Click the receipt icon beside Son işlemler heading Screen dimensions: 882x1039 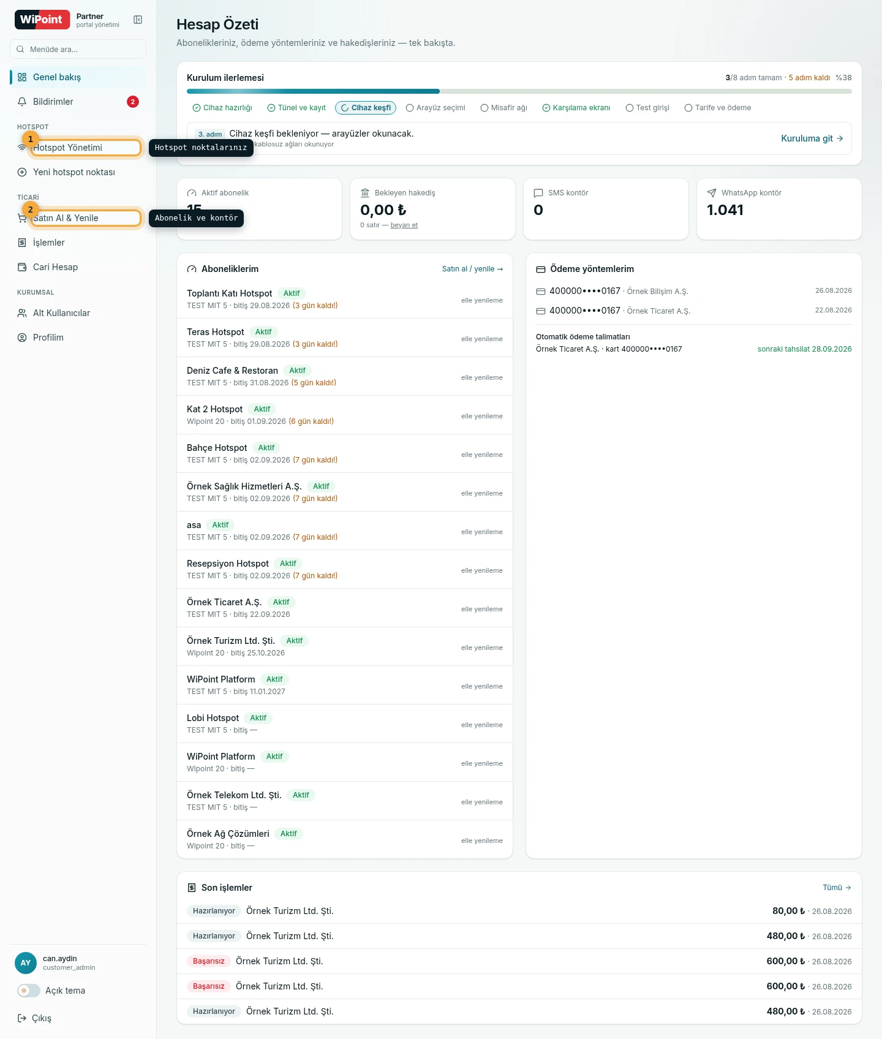192,888
